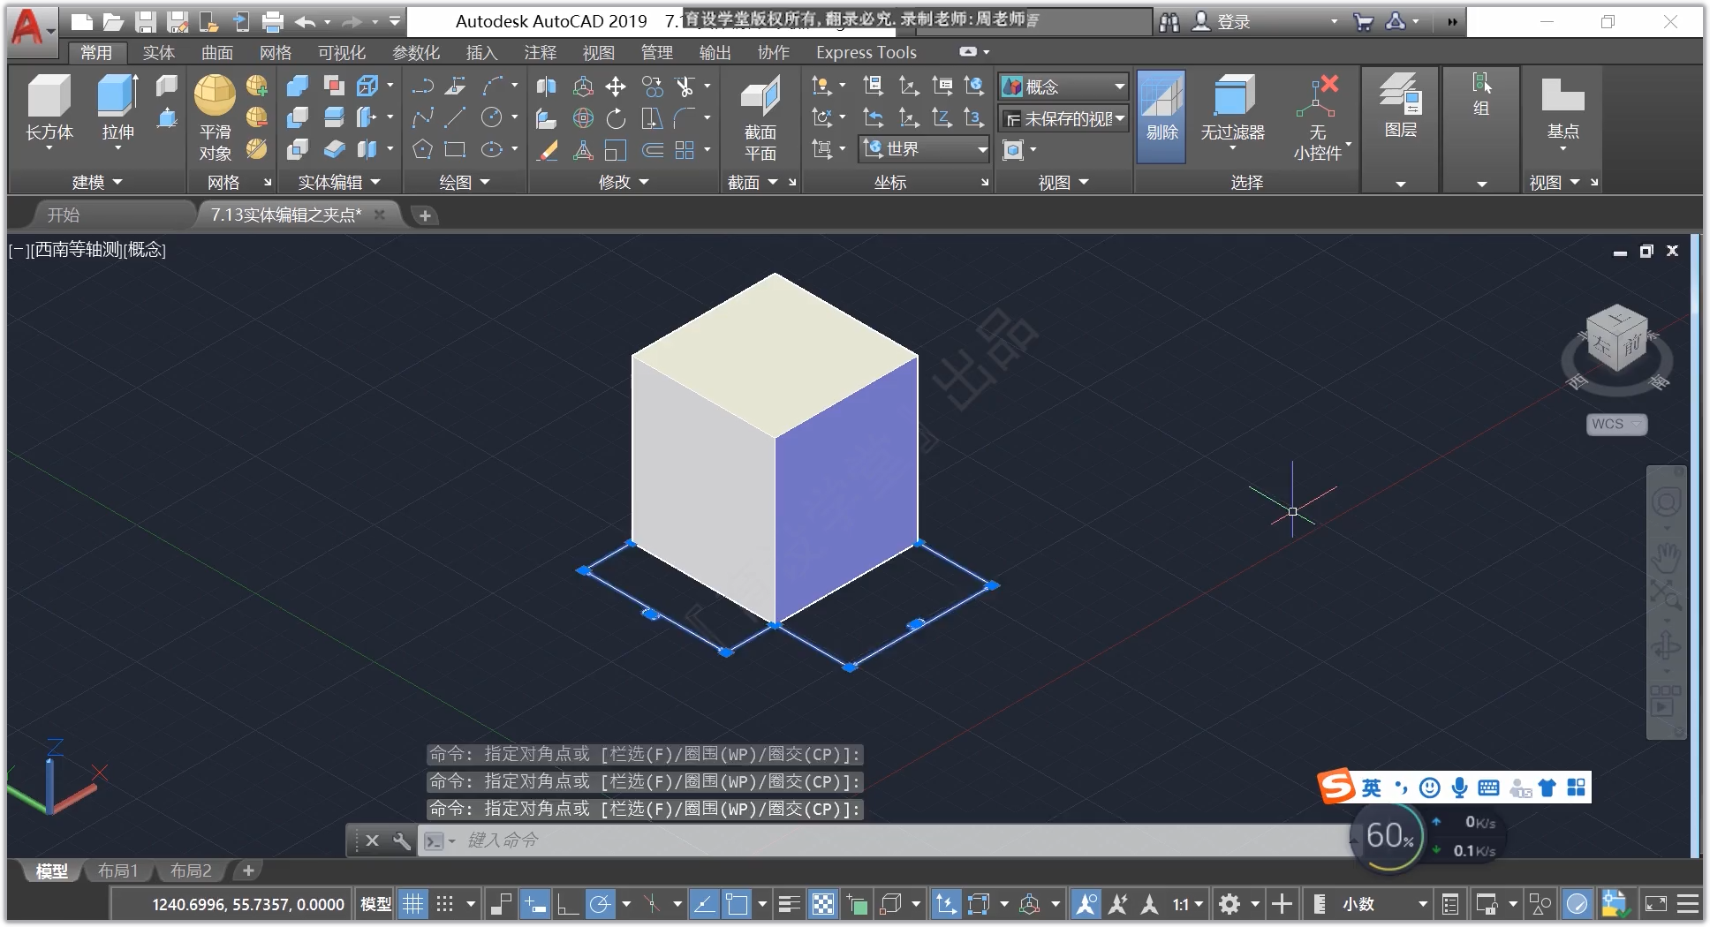Click the 60% floating memory ball
Image resolution: width=1710 pixels, height=927 pixels.
(x=1388, y=835)
